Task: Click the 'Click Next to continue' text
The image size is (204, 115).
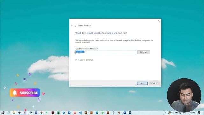Action: [84, 60]
